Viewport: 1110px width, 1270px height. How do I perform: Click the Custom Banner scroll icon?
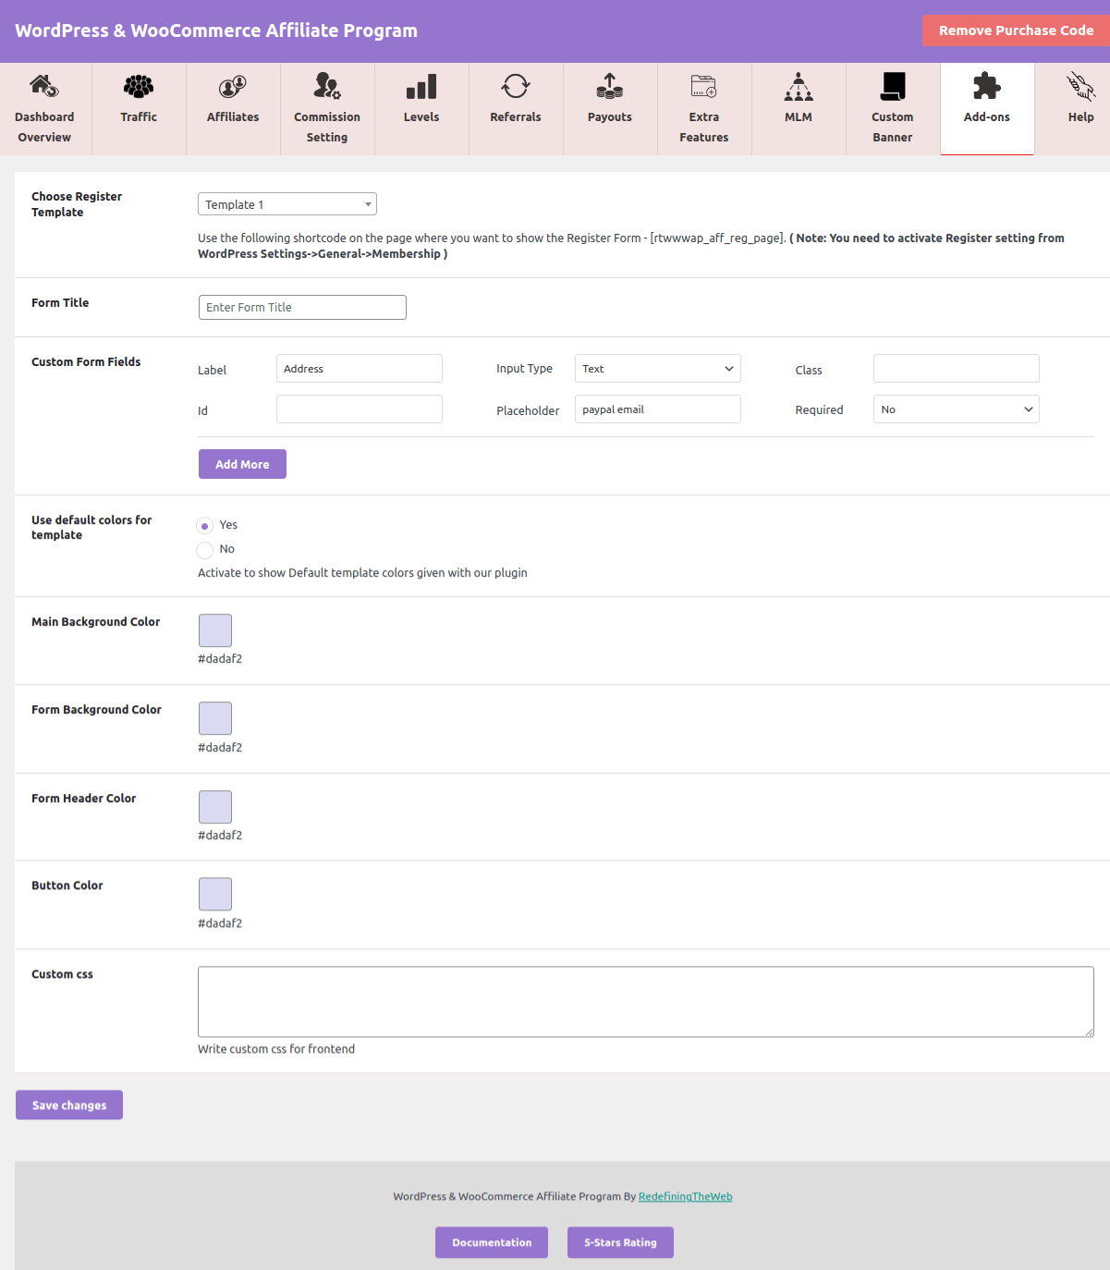coord(893,86)
